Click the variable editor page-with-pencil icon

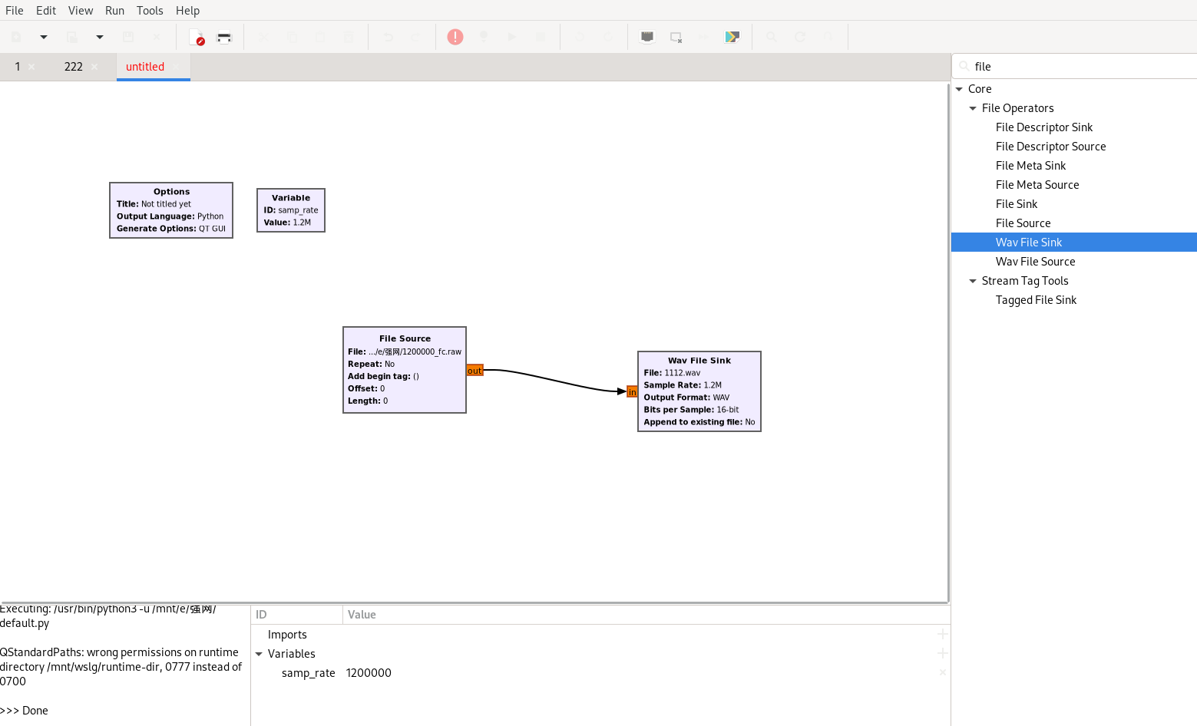point(196,37)
